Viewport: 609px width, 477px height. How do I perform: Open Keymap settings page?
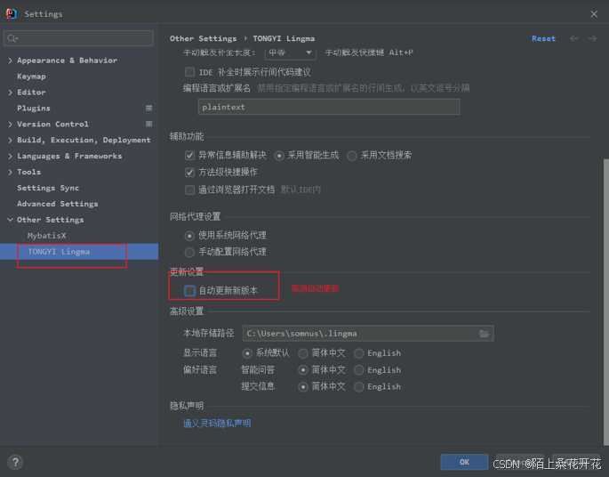click(31, 77)
